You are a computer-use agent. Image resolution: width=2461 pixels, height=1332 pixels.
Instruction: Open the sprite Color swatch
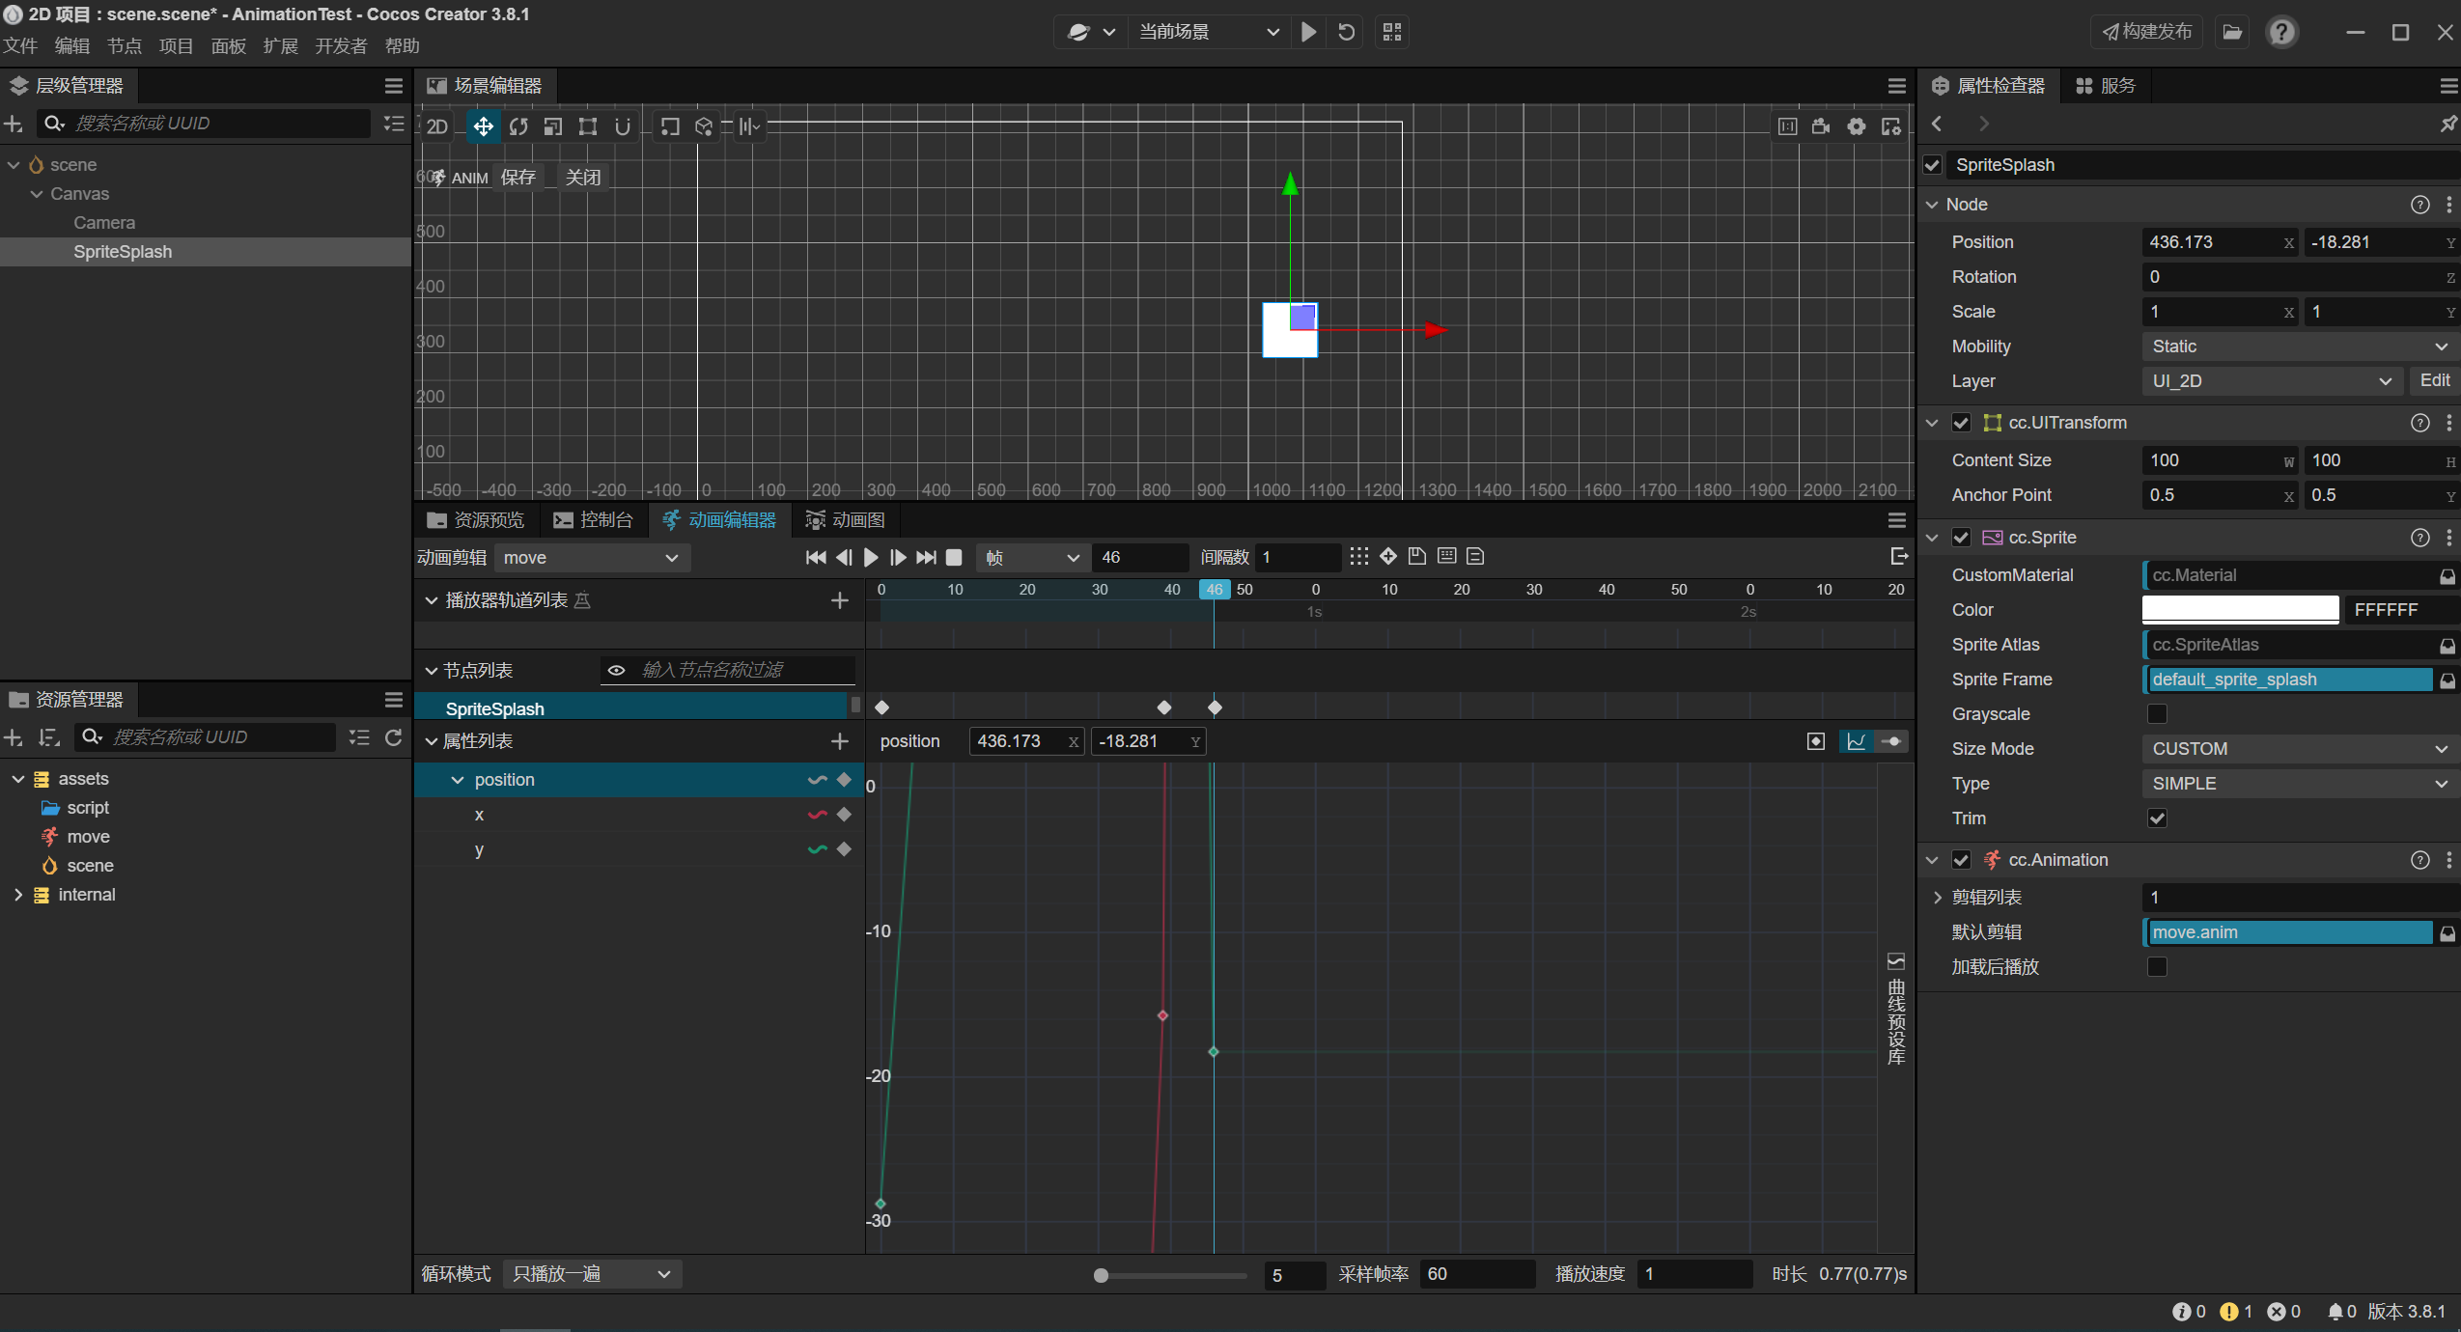[2239, 610]
